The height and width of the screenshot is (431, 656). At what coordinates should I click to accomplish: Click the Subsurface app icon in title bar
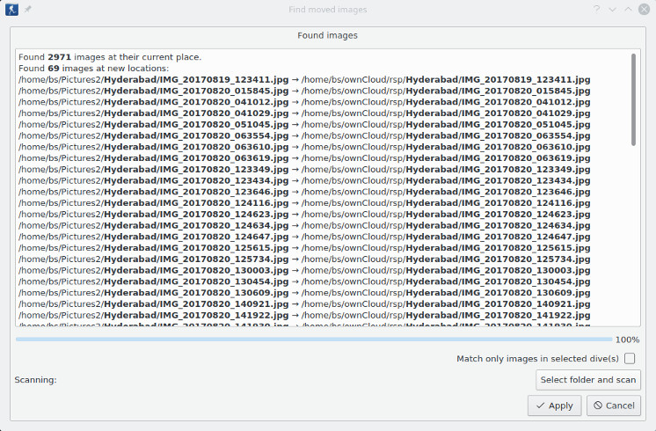(x=11, y=9)
